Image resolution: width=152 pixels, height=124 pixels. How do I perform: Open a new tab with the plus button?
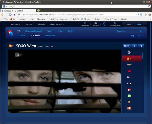click(39, 10)
